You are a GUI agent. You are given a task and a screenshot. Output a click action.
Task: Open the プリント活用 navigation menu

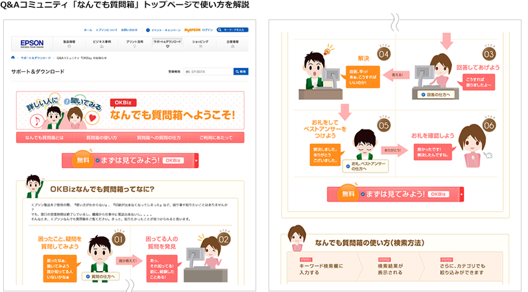point(134,43)
